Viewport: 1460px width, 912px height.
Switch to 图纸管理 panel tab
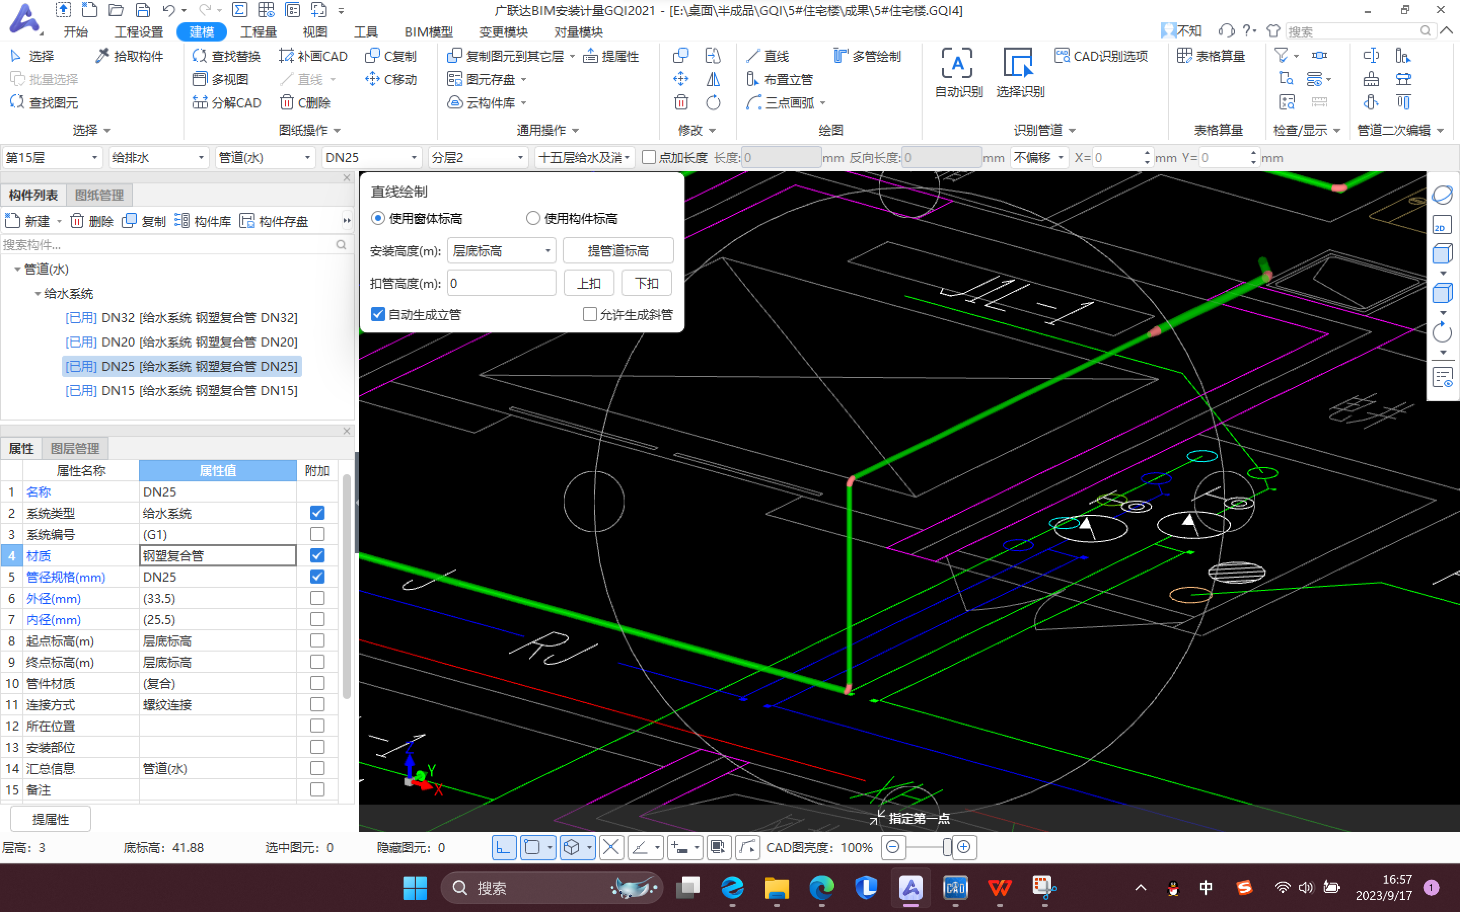(x=99, y=195)
